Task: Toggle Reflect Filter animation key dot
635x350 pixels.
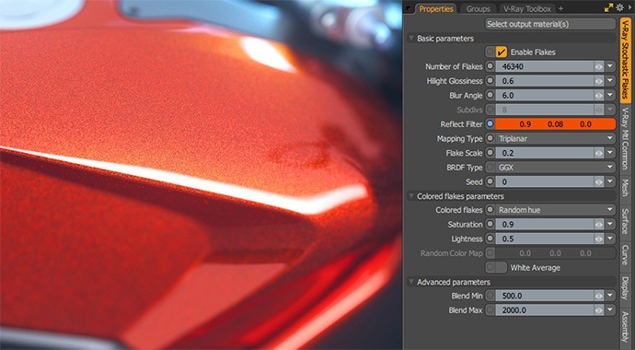Action: pos(490,124)
